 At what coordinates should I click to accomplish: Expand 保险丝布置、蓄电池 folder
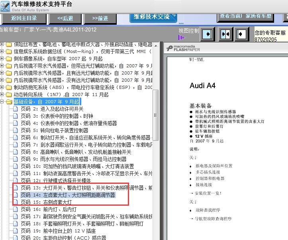click(x=2, y=44)
